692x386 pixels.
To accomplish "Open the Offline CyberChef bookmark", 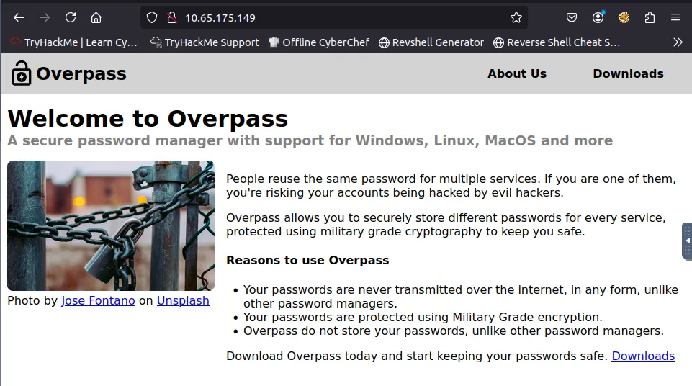I will tap(319, 42).
